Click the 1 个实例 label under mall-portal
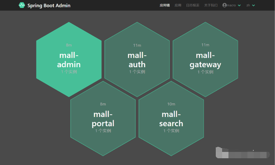 [103, 131]
